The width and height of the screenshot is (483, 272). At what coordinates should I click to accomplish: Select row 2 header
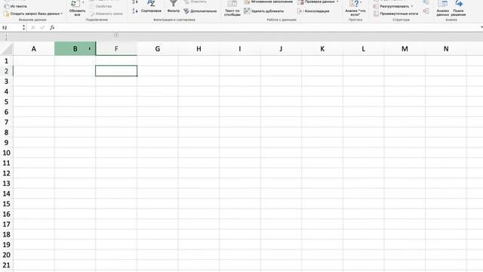coord(7,71)
